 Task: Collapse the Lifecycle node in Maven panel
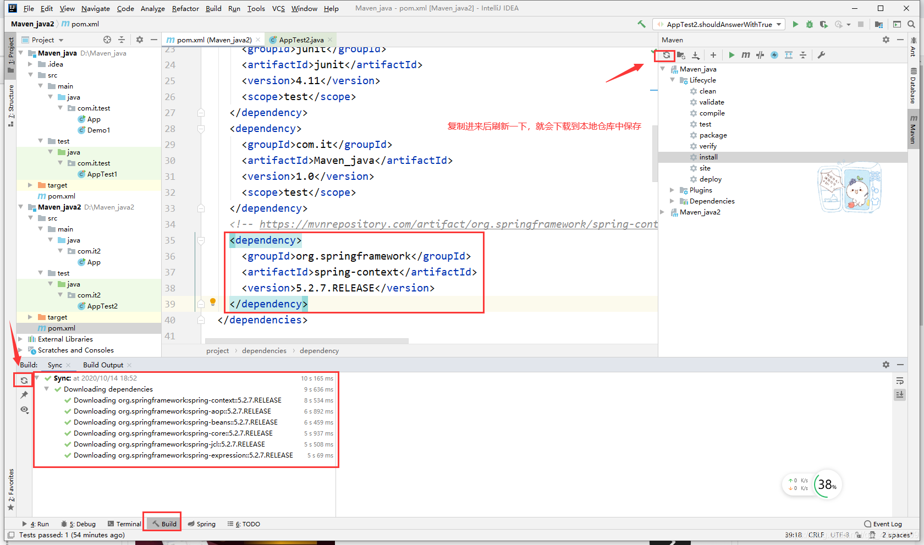tap(672, 80)
